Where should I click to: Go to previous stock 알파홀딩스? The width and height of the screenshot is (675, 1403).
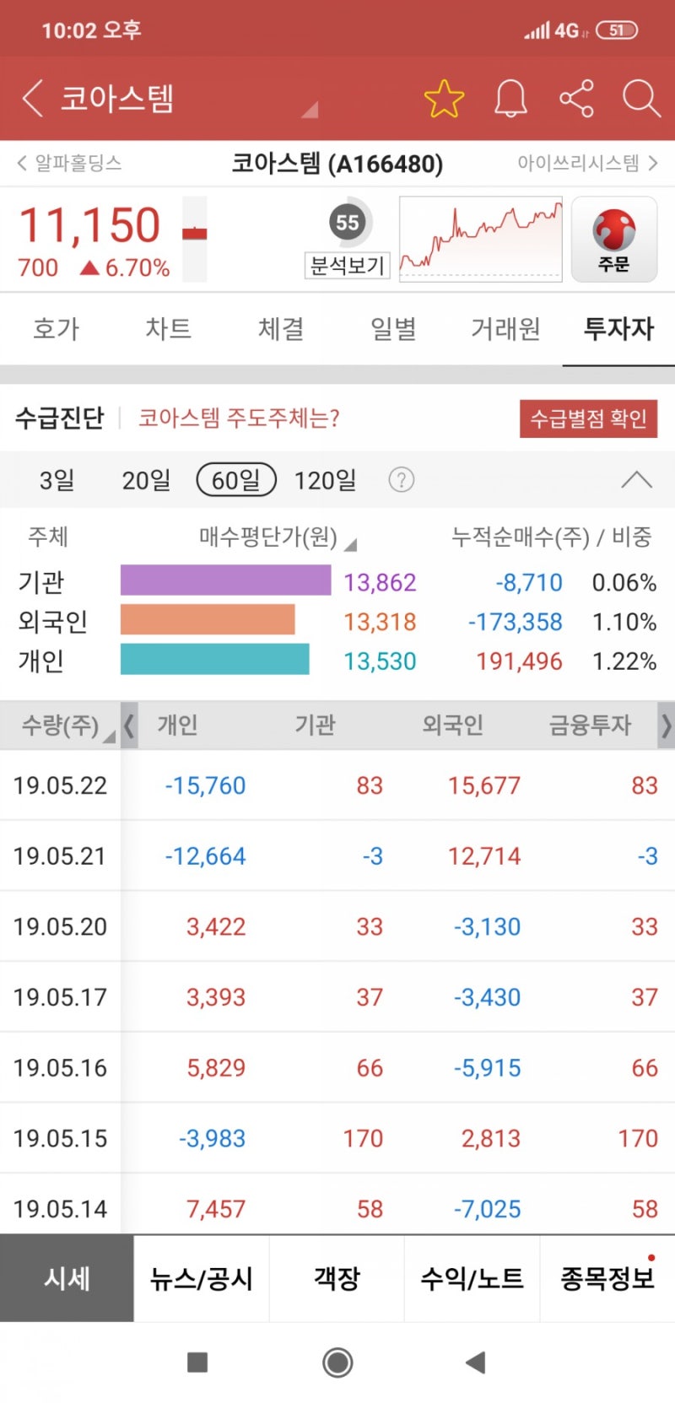click(69, 163)
